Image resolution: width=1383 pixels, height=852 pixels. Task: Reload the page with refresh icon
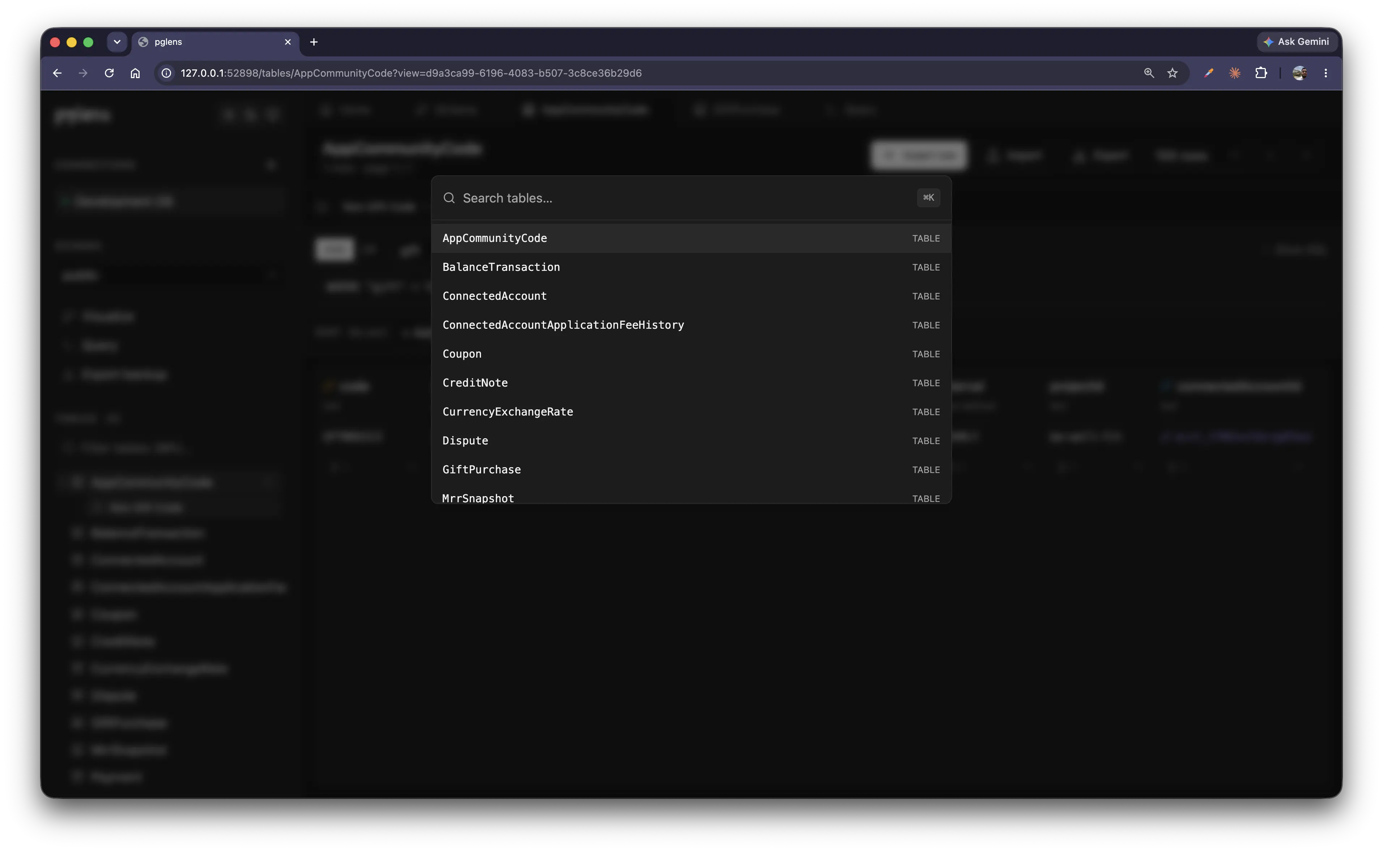click(x=109, y=73)
